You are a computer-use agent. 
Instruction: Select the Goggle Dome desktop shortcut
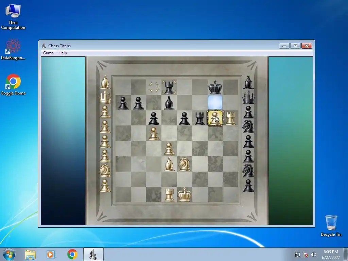13,85
